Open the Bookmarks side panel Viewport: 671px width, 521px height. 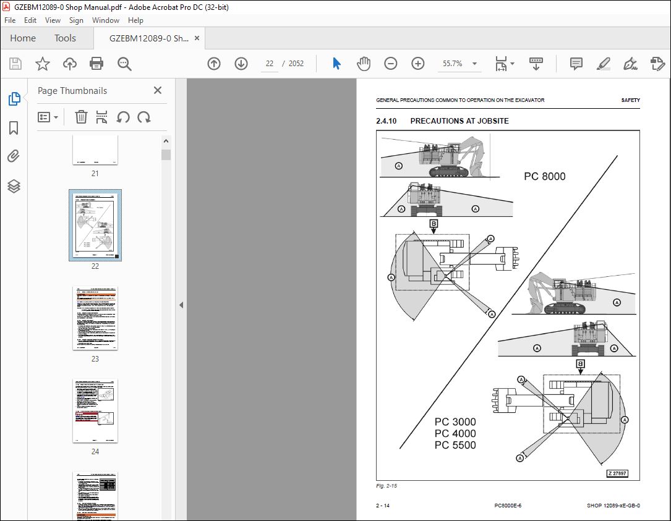point(14,127)
